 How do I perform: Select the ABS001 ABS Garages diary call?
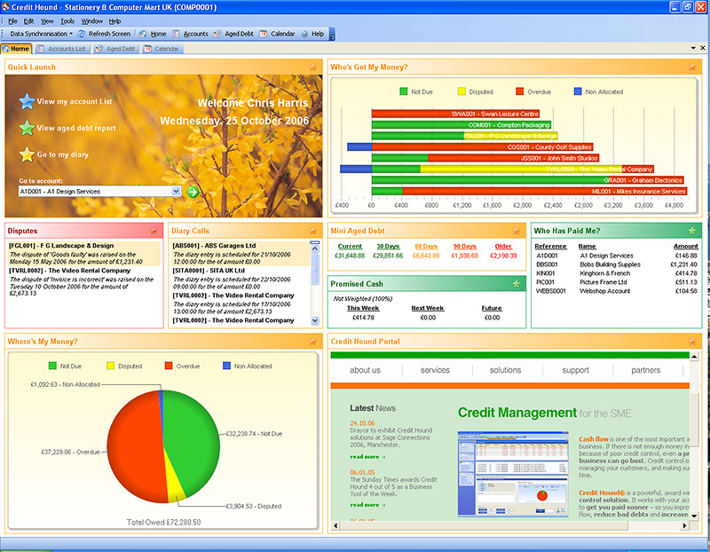[x=240, y=254]
